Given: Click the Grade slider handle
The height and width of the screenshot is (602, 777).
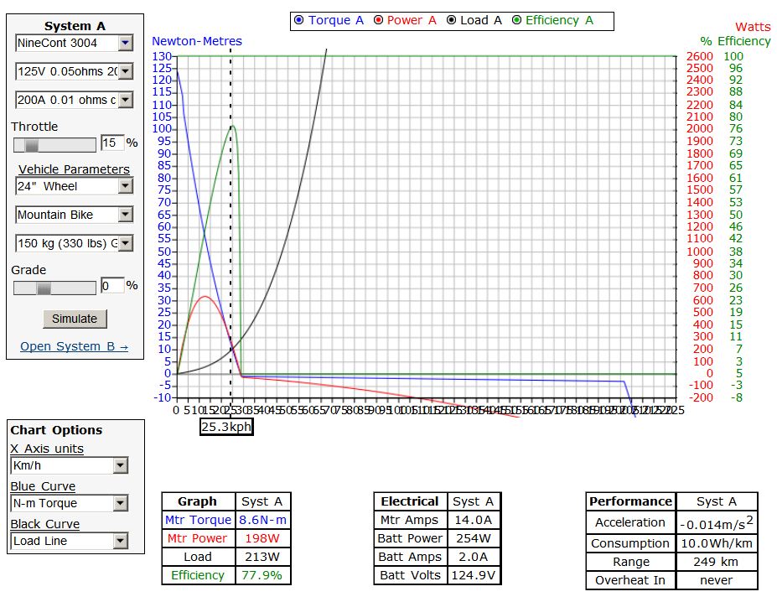Looking at the screenshot, I should point(44,288).
